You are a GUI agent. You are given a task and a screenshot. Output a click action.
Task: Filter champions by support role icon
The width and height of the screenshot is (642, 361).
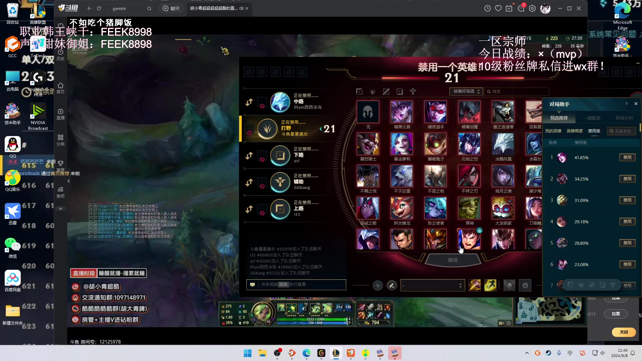point(413,92)
